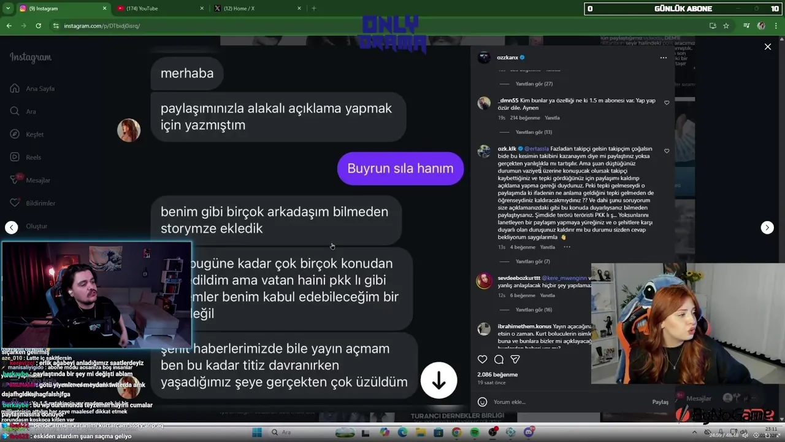The width and height of the screenshot is (785, 442).
Task: Open emoji picker in comment box
Action: coord(483,401)
